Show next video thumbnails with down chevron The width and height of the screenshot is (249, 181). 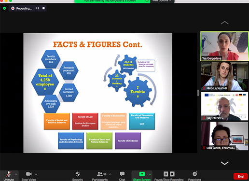[224, 163]
